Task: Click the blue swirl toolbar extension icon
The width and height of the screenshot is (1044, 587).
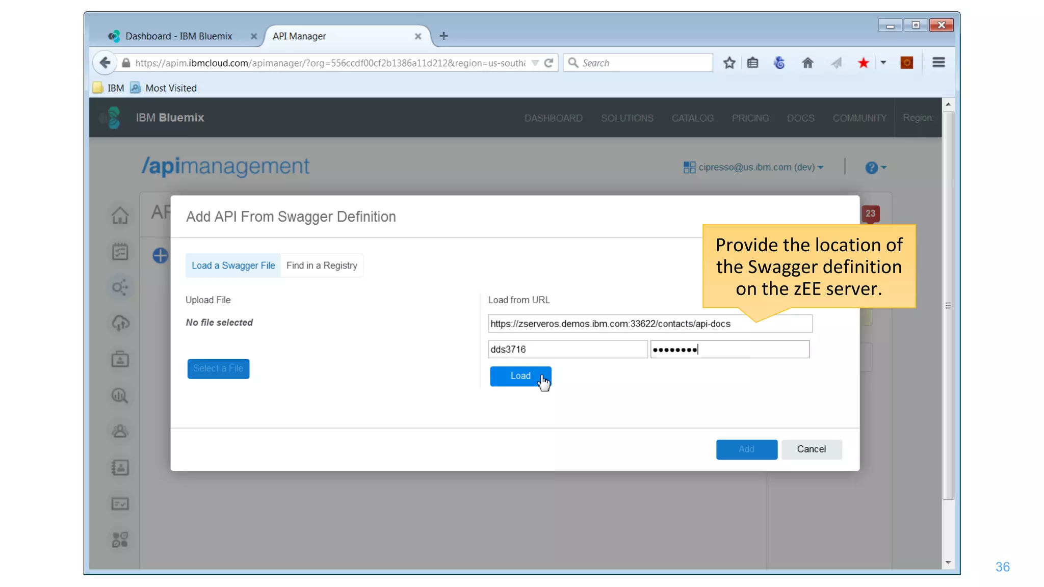Action: pos(779,63)
